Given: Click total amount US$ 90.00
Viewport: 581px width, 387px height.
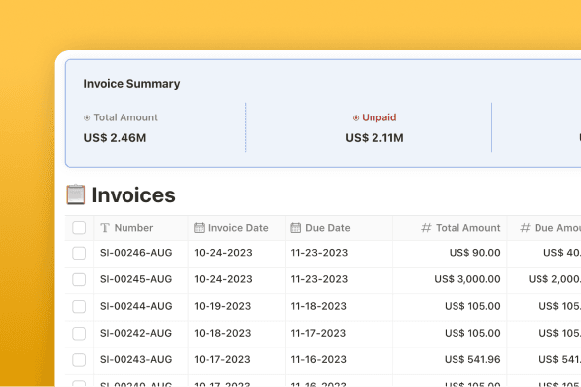Looking at the screenshot, I should pos(474,253).
